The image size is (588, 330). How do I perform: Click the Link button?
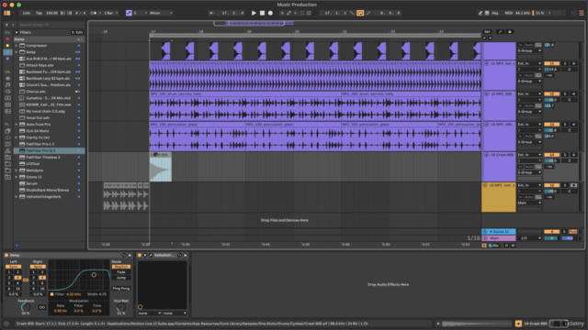coord(27,13)
